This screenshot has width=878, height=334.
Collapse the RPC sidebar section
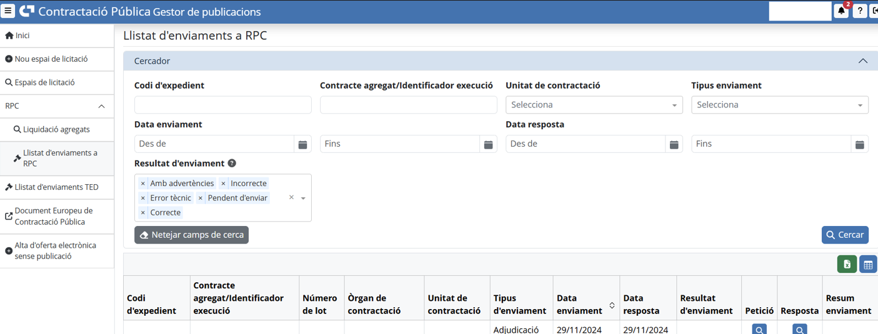click(101, 106)
